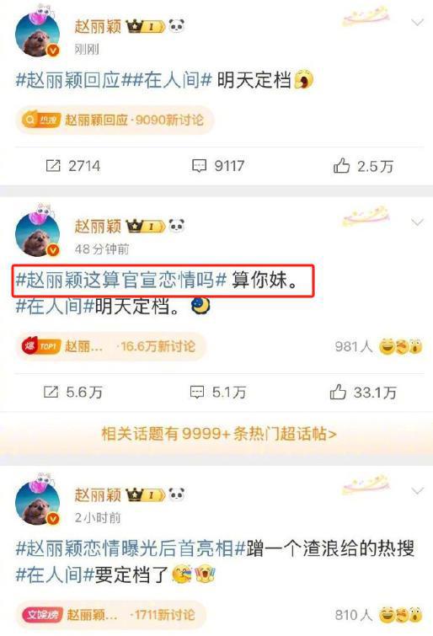433x636 pixels.
Task: Open hashtag #赵丽颖这算官宣恋情吗#
Action: coord(120,281)
